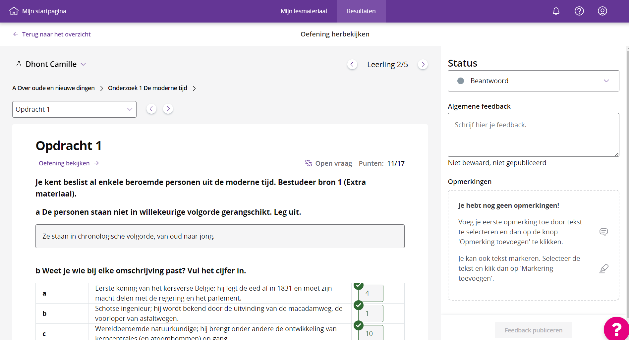Click chevron after Onderzoek 1 De moderne tijd
629x340 pixels.
coord(194,88)
